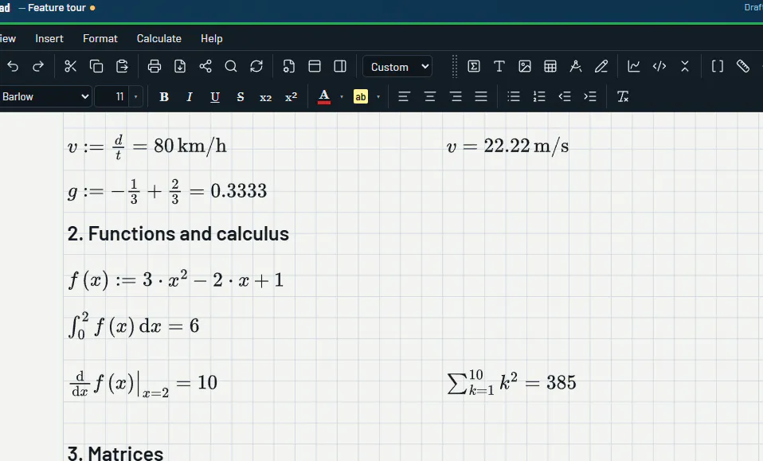Click the g equation giving 0.3333
763x461 pixels.
(x=167, y=191)
